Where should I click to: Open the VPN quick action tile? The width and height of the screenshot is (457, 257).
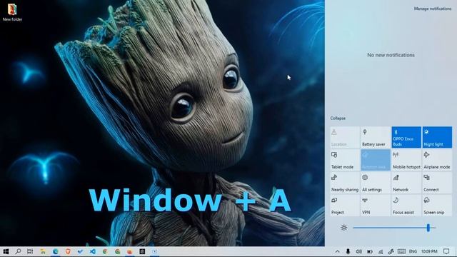[375, 206]
